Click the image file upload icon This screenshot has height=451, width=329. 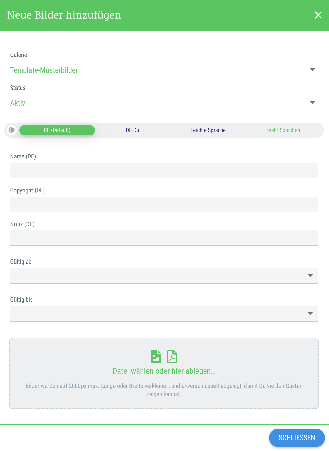click(x=156, y=356)
